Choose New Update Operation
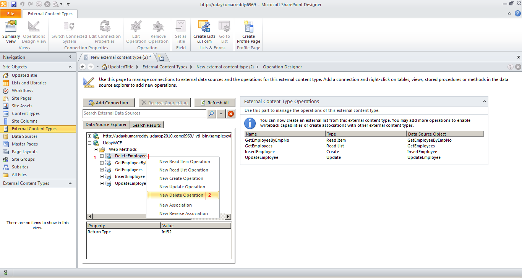The width and height of the screenshot is (522, 278). coord(183,187)
